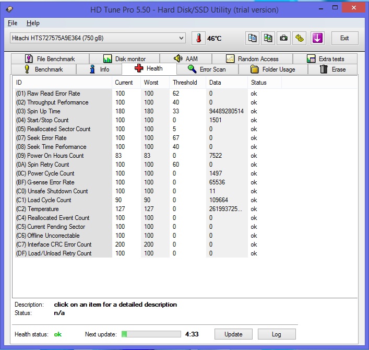The height and width of the screenshot is (350, 369).
Task: Click the 4:33 countdown timer
Action: [x=192, y=334]
